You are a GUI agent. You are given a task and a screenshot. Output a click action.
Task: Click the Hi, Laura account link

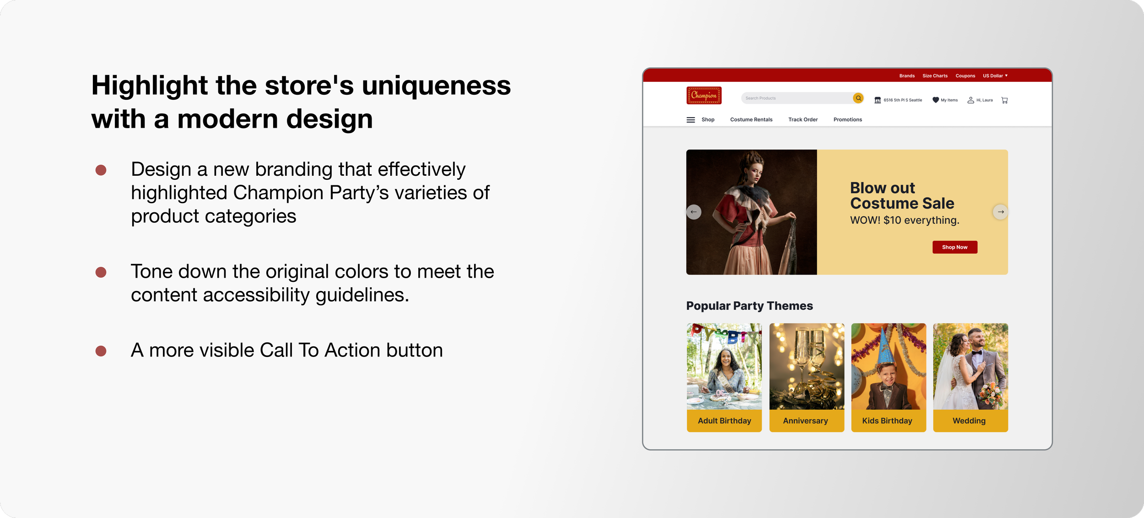tap(984, 100)
